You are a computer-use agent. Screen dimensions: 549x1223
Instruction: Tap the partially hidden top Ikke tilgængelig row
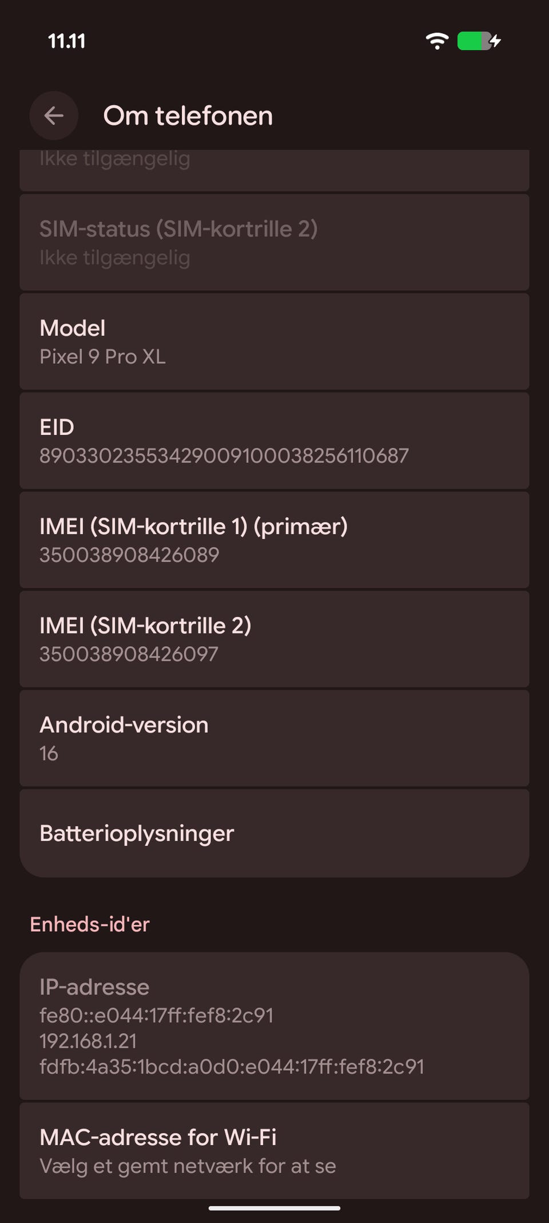[x=274, y=169]
